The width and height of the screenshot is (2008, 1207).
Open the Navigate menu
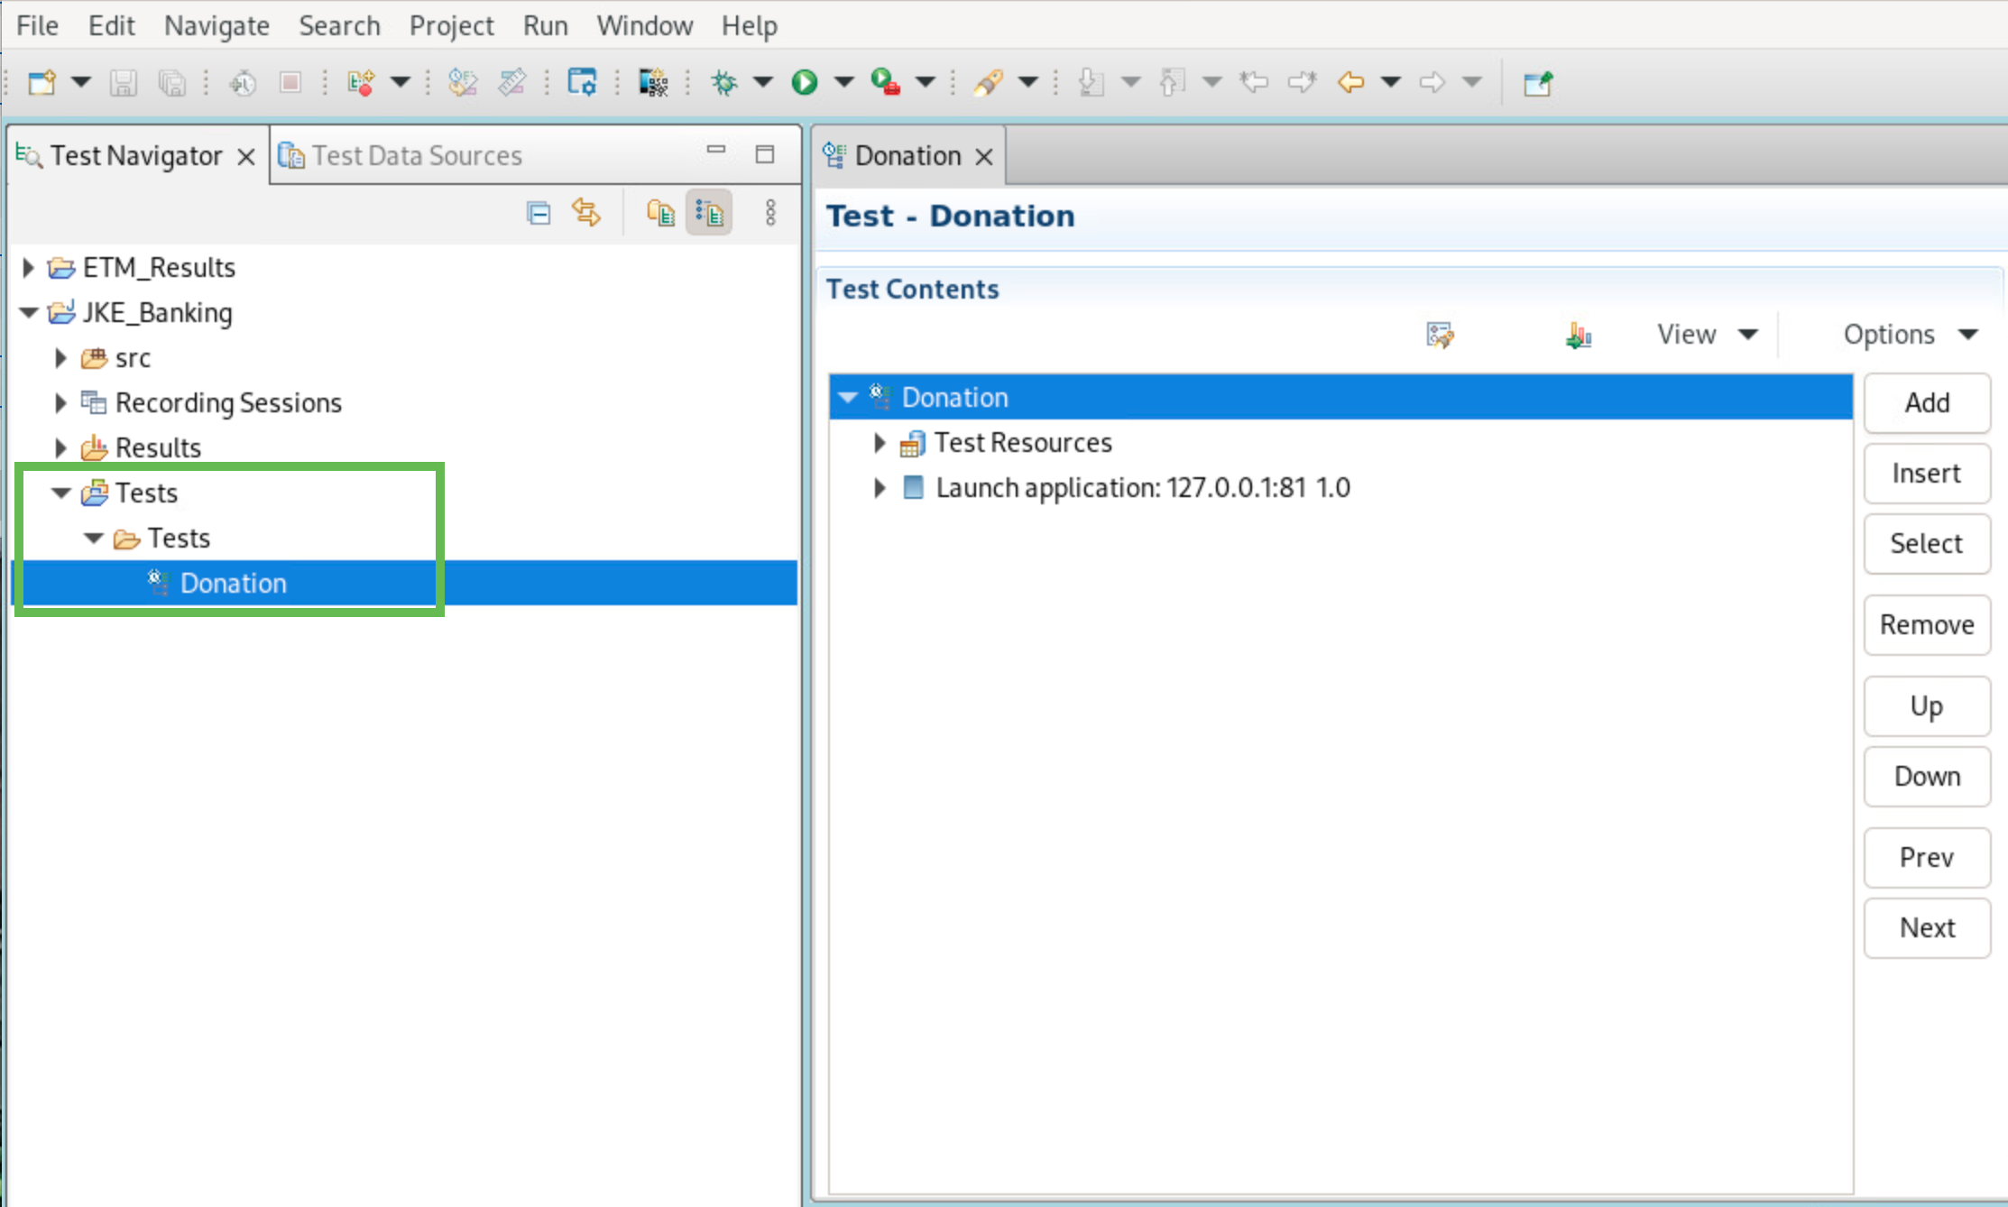[x=216, y=25]
